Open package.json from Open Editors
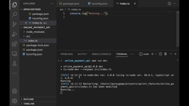The image size is (189, 106). (38, 14)
